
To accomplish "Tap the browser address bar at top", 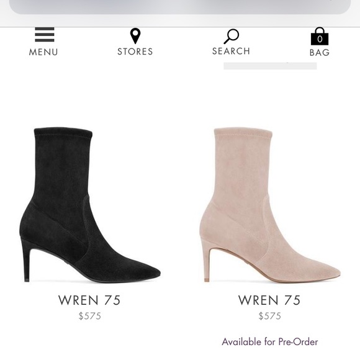I will point(180,6).
